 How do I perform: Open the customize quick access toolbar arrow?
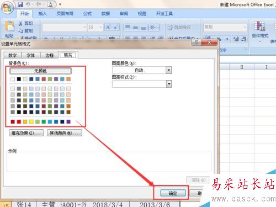[60, 4]
